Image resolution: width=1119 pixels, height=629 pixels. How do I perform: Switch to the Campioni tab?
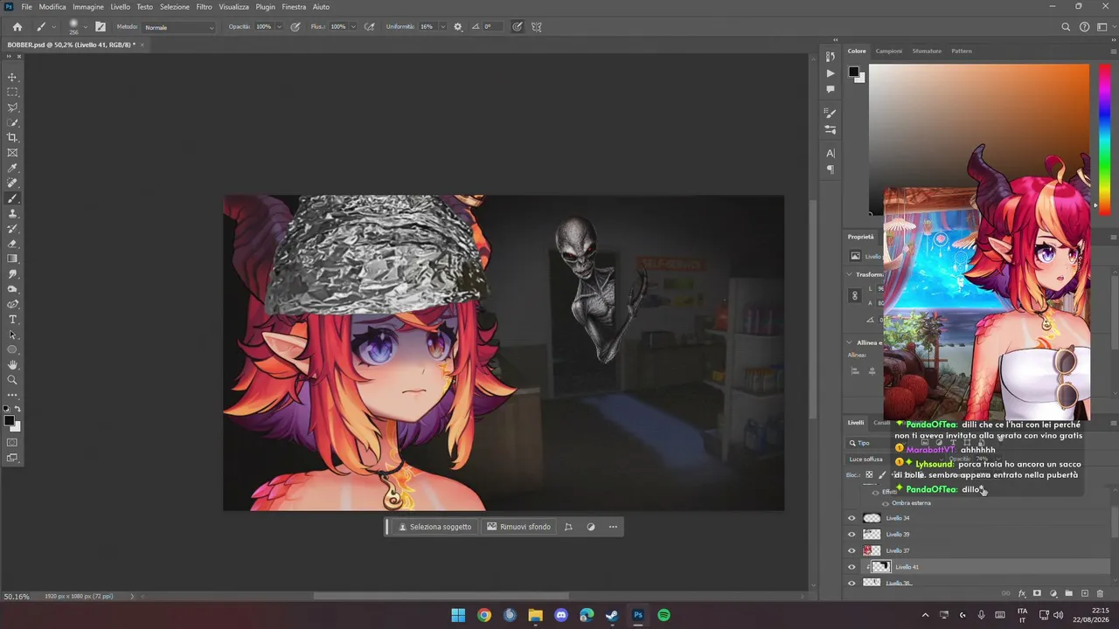point(889,51)
